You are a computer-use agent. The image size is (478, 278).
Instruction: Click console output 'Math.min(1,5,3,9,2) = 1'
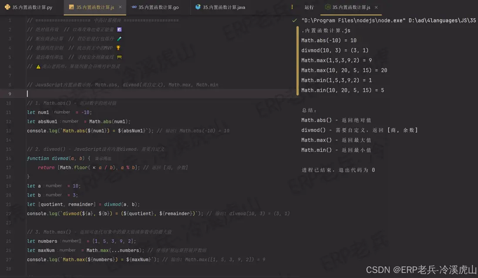[x=337, y=80]
